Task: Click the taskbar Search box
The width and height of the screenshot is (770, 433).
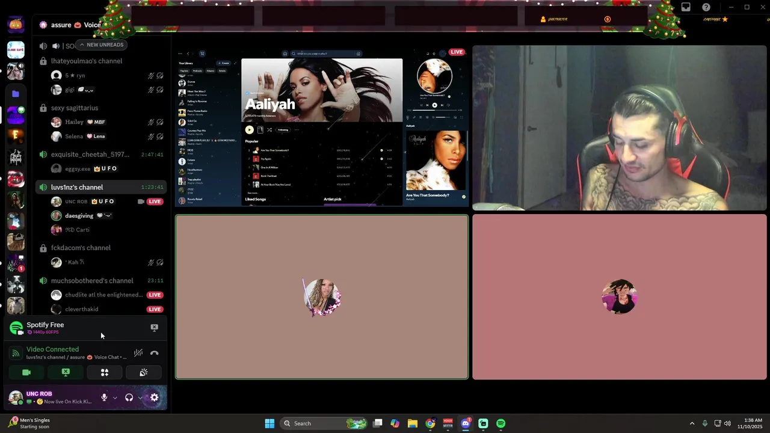Action: 325,423
